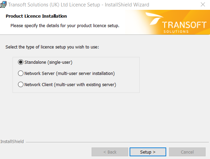Screen dimensions: 210x159
Task: Click the window title bar text
Action: pos(79,5)
